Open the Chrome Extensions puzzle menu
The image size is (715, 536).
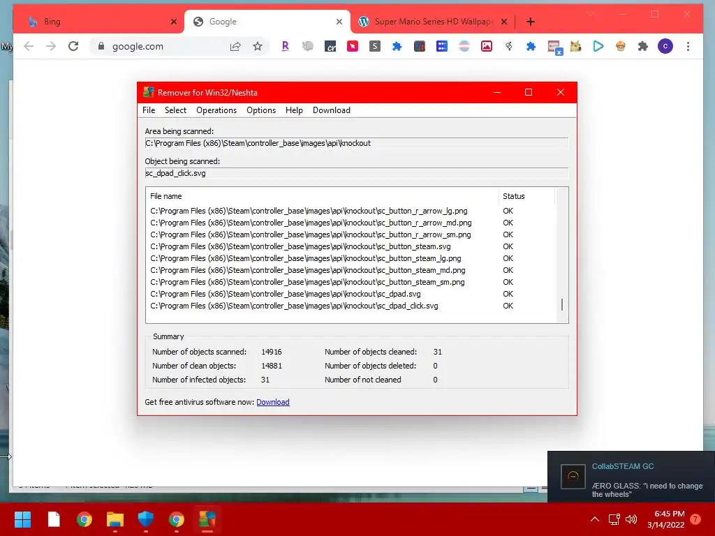coord(643,46)
